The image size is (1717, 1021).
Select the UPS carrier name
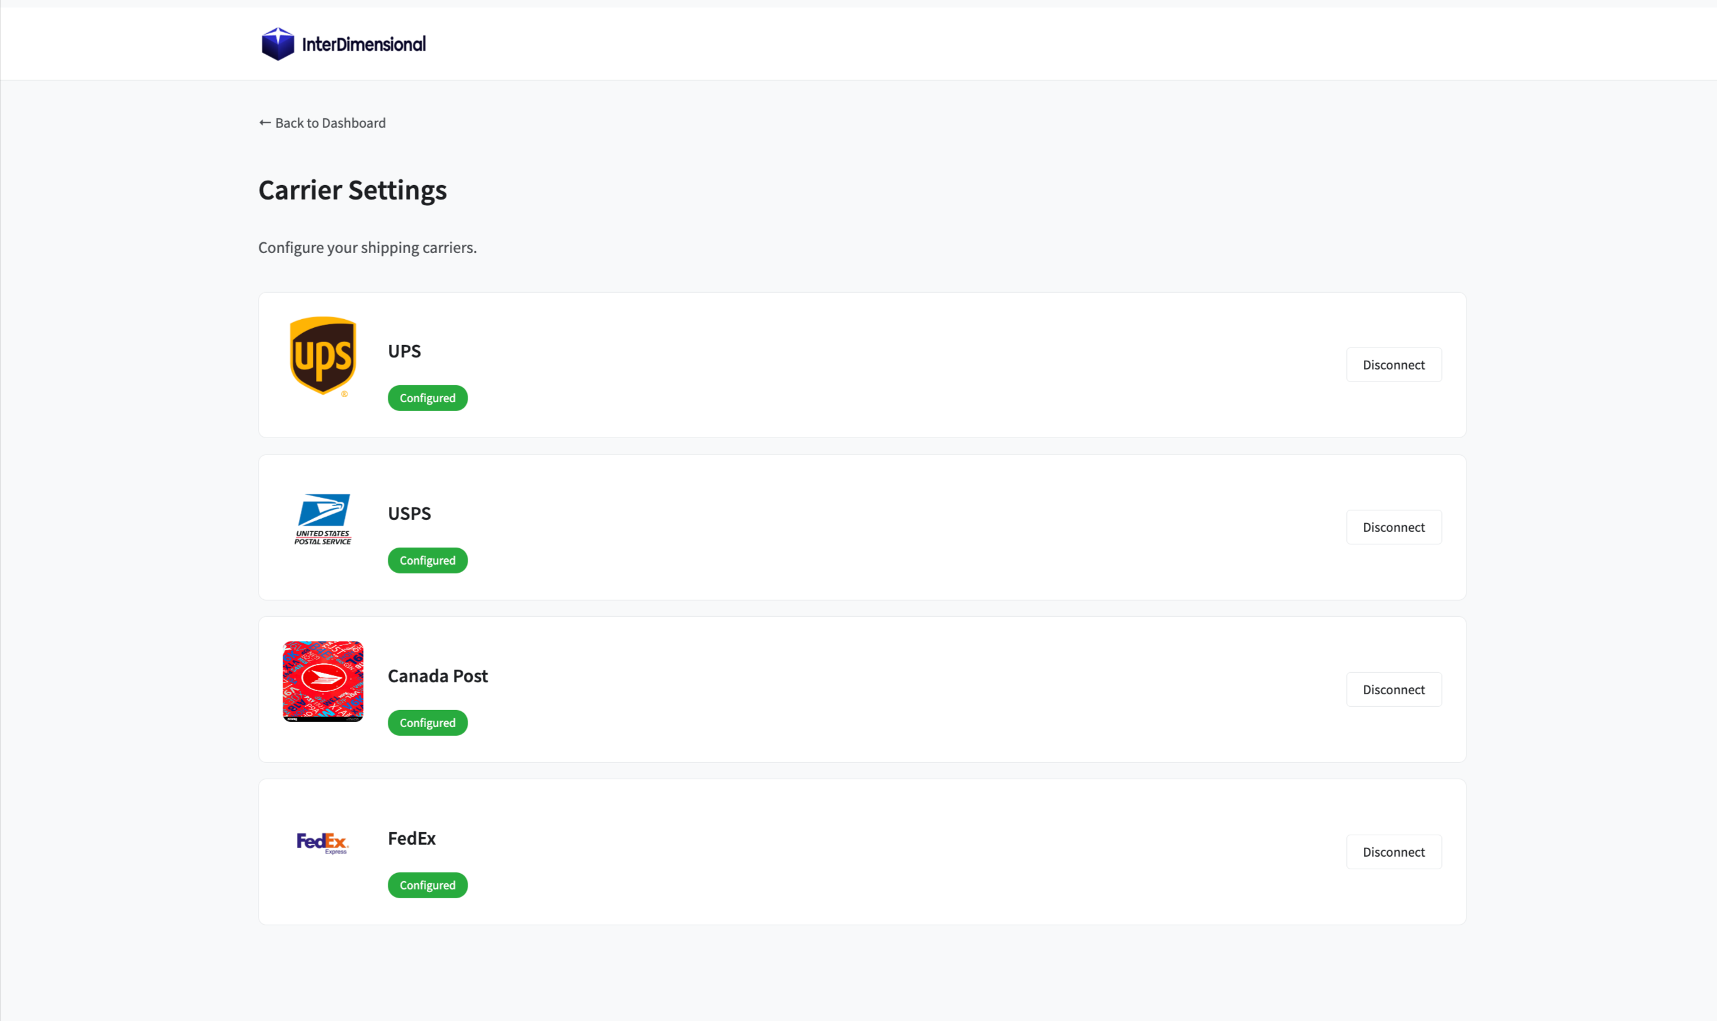[x=405, y=351]
